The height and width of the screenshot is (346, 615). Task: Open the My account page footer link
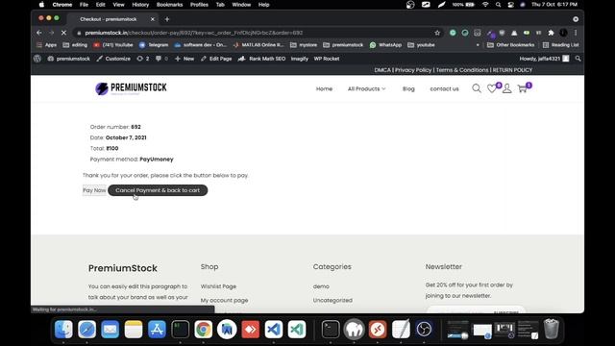[x=224, y=300]
